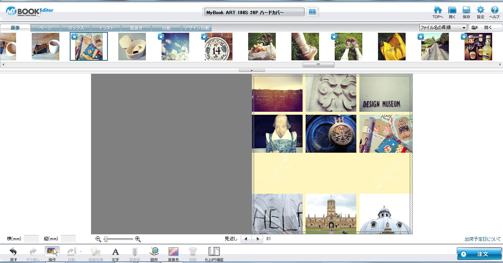Click the zoom out magnifier icon
Screen dimensions: 503x263
tap(98, 239)
